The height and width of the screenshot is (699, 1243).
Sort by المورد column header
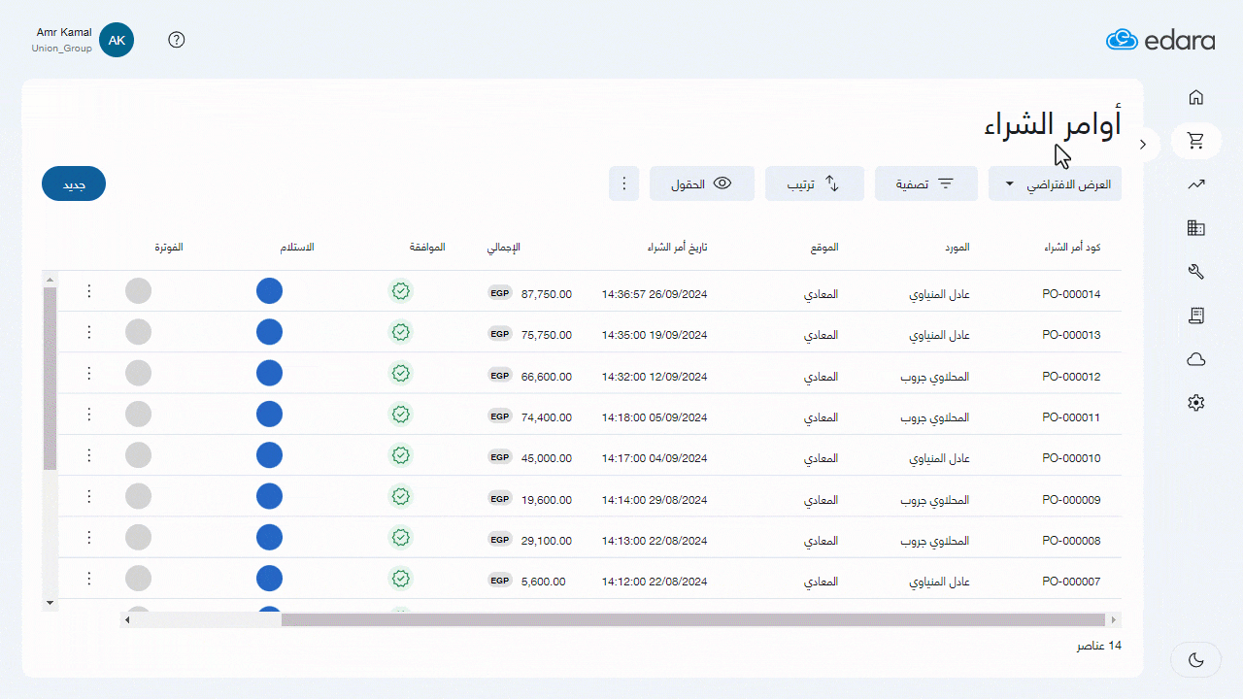(957, 248)
